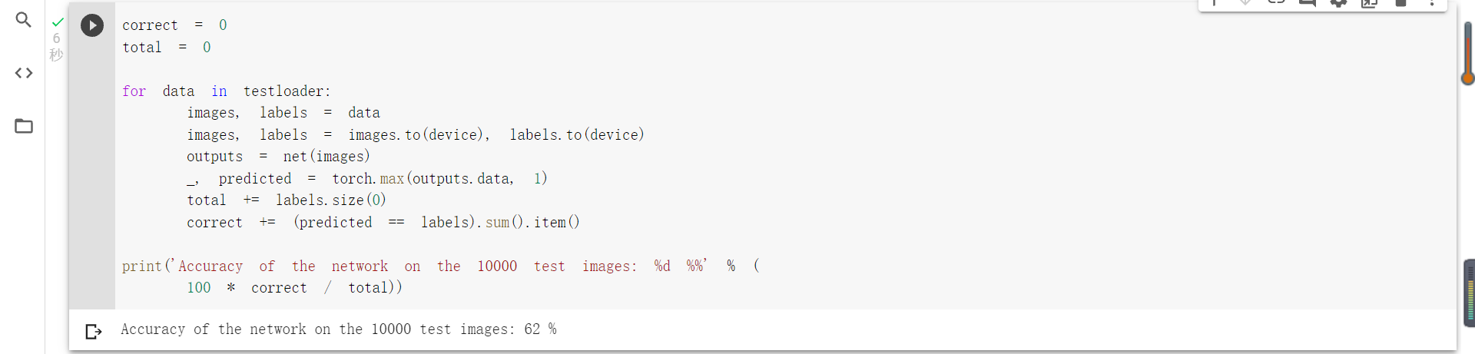
Task: Click the orange thermometer widget
Action: coord(1467,54)
